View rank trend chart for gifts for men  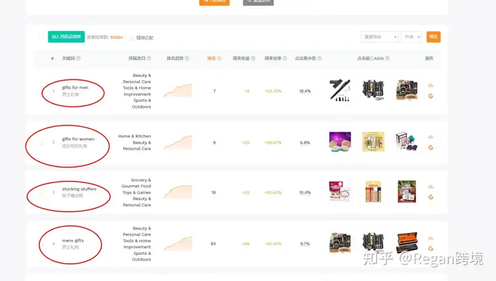point(178,90)
